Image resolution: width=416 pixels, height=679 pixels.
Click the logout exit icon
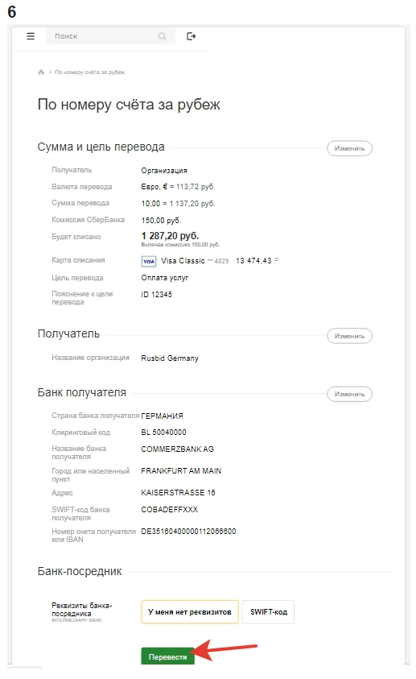[x=192, y=36]
